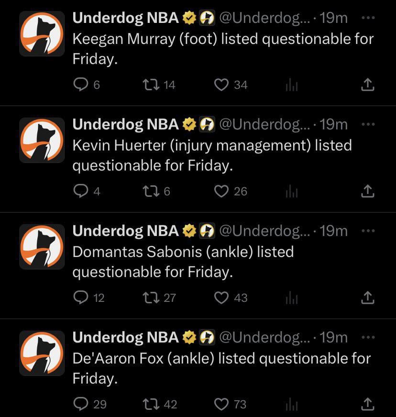
Task: View analytics for De'Aaron Fox tweet
Action: 292,404
